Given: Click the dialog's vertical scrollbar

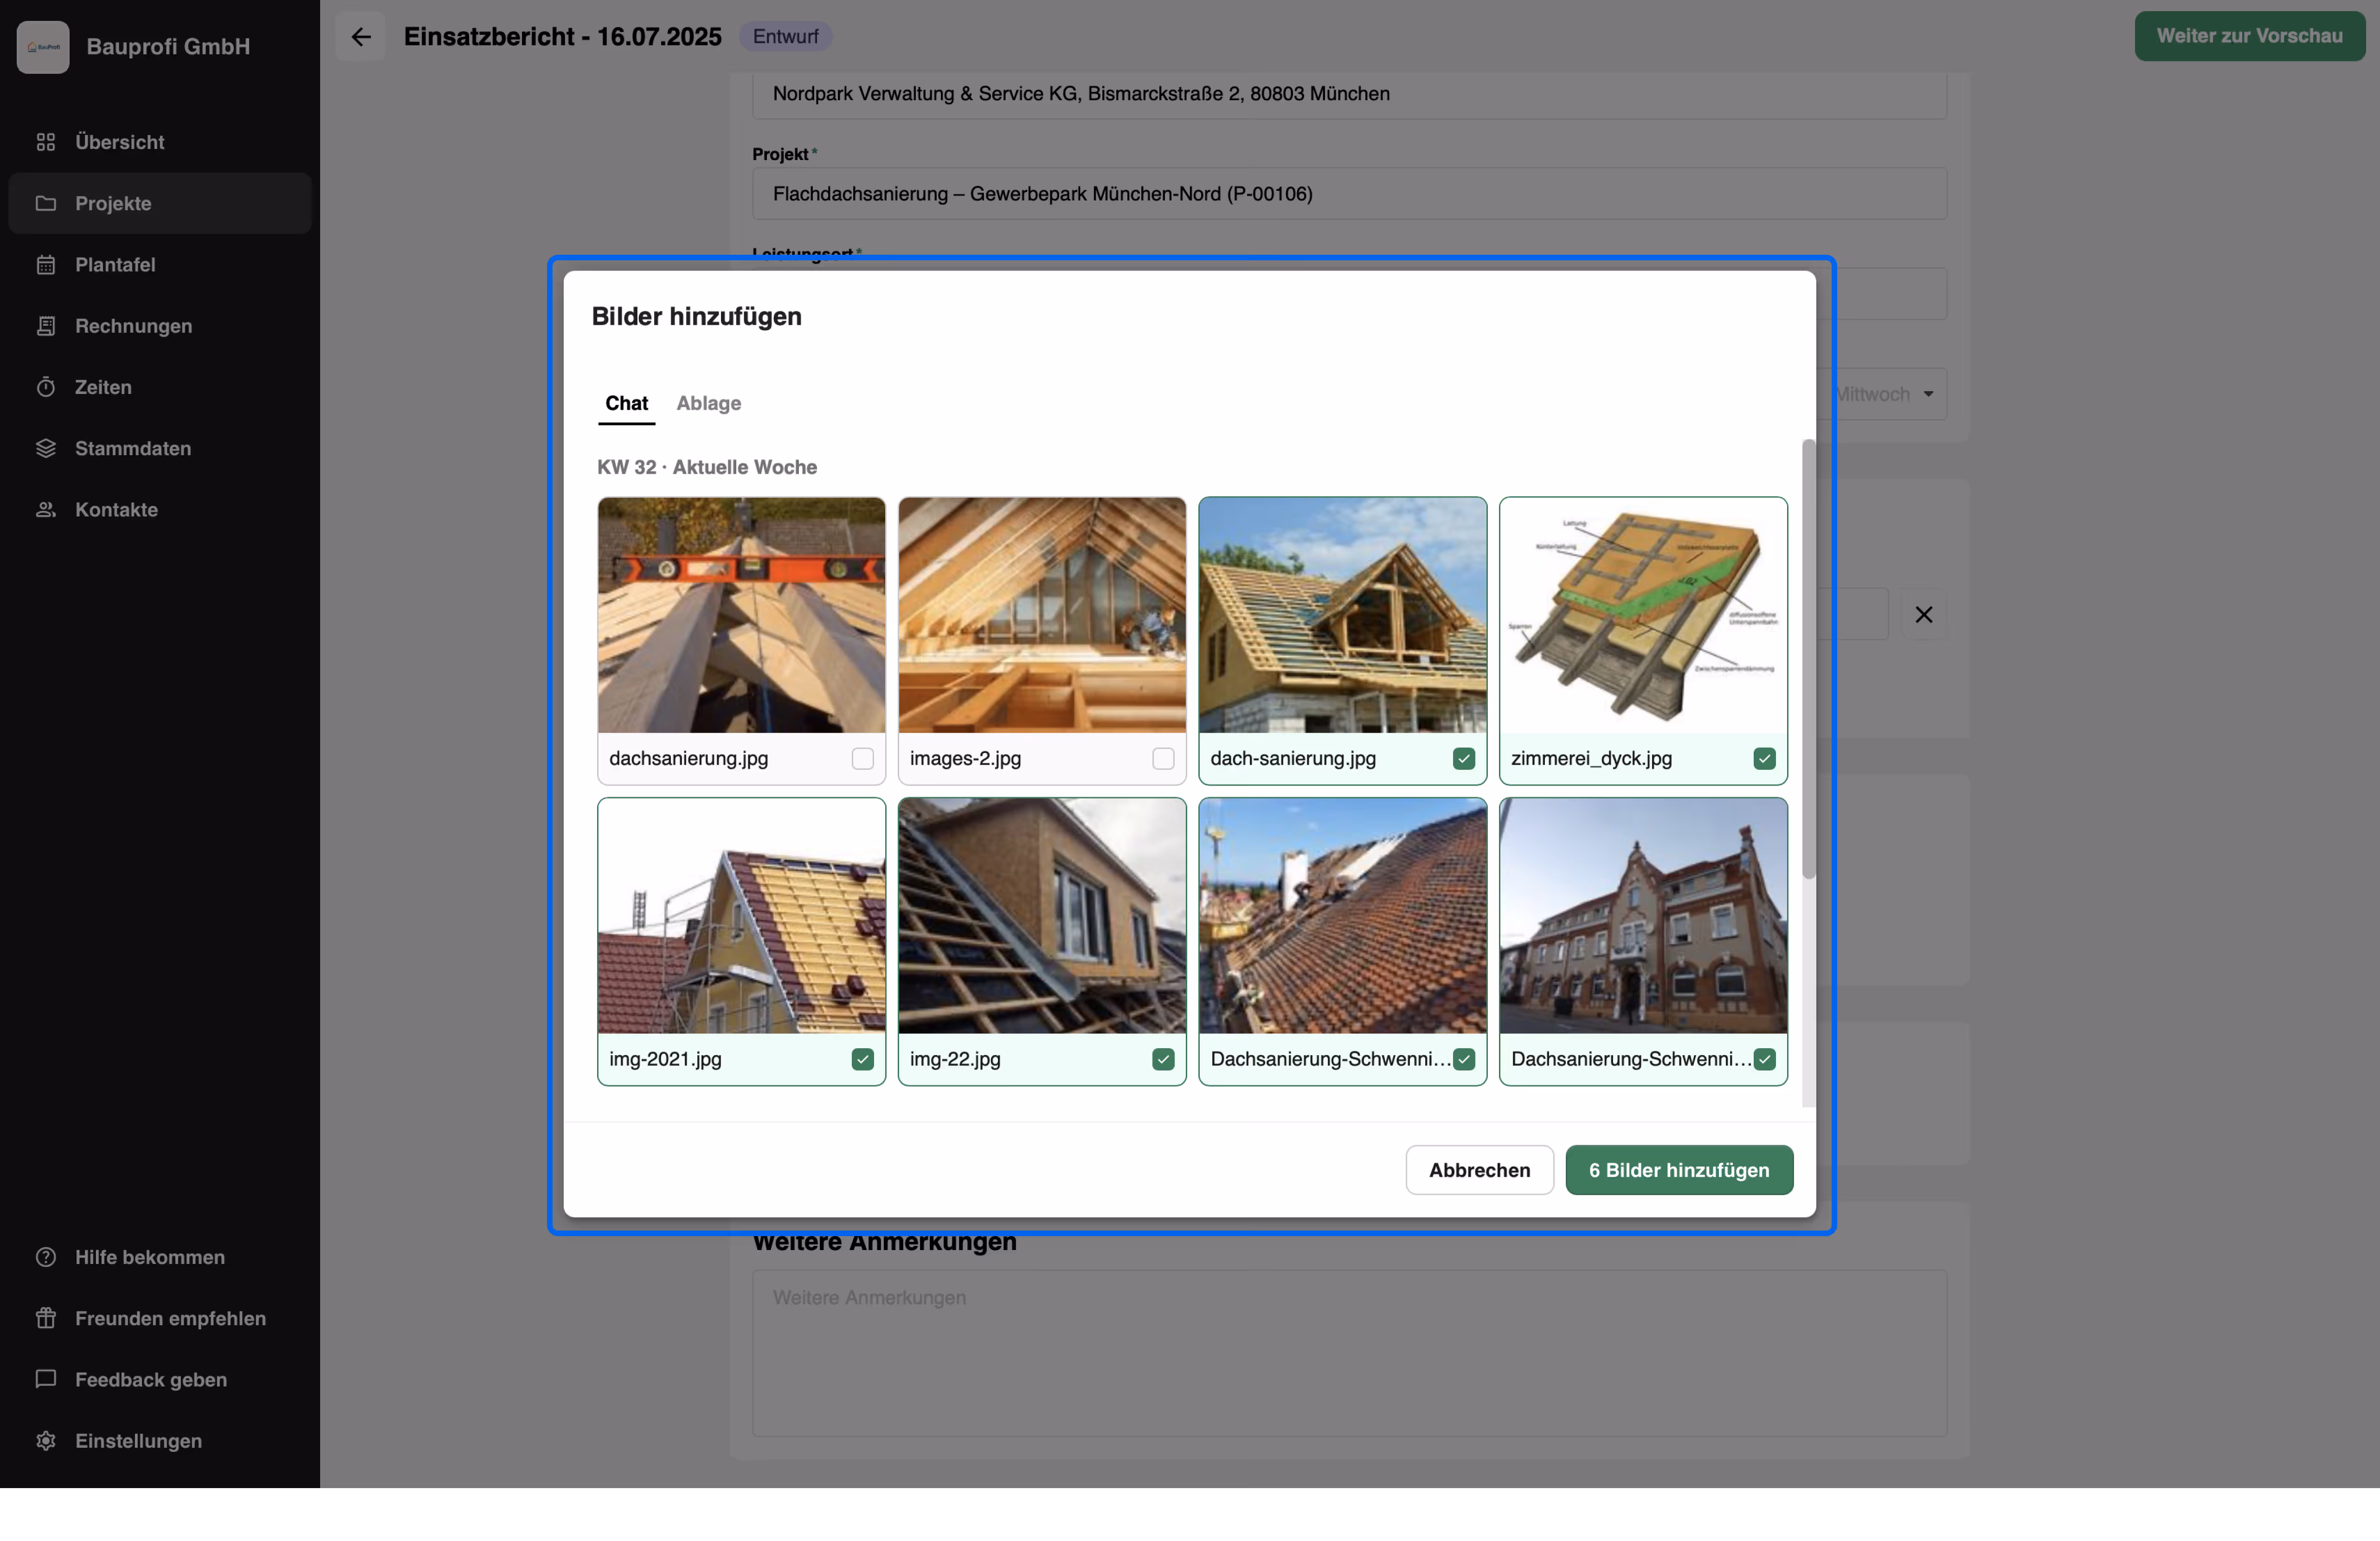Looking at the screenshot, I should 1808,660.
